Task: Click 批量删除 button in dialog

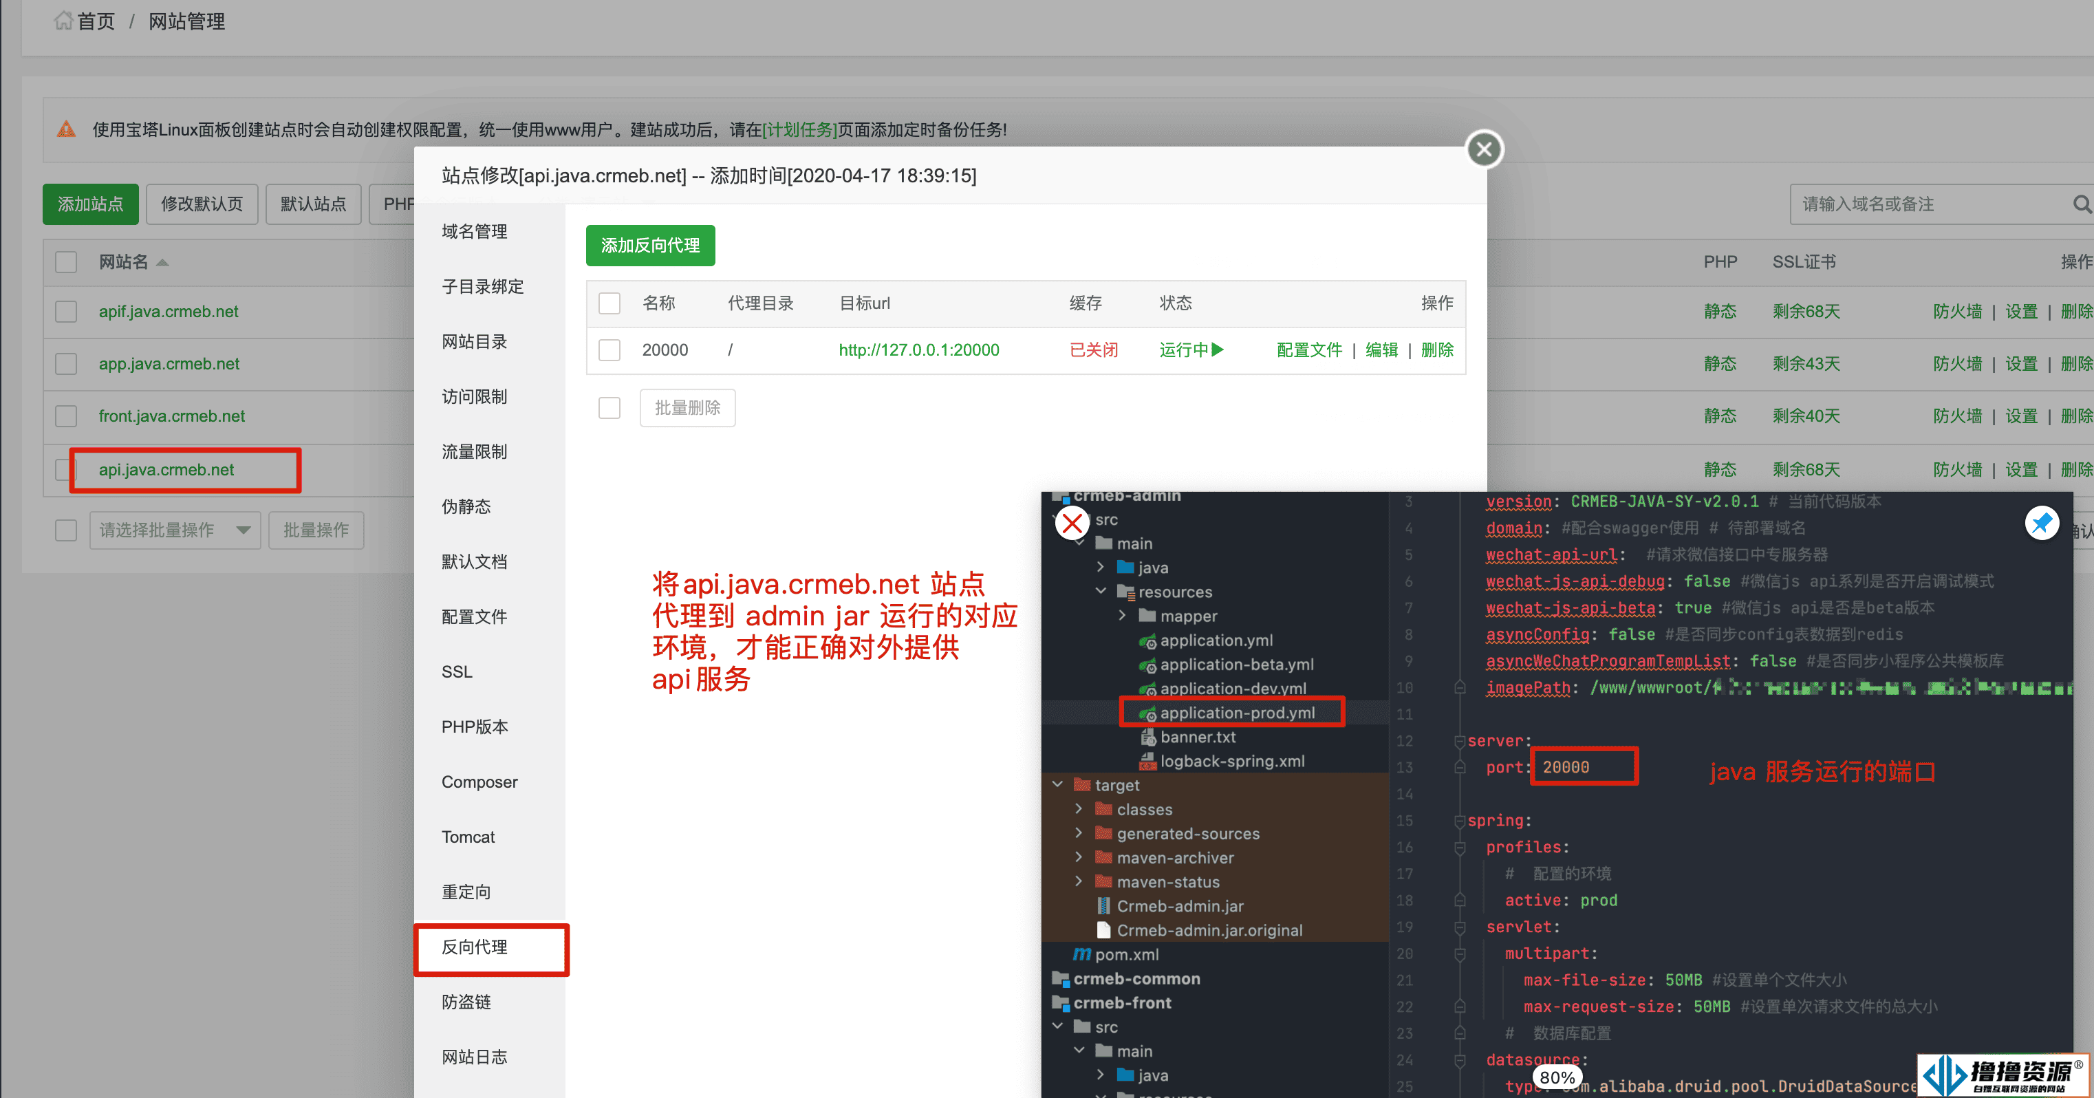Action: 688,408
